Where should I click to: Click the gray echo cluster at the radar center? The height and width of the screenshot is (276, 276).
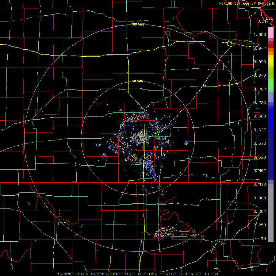coord(140,137)
